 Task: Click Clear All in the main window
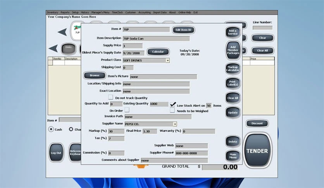tap(263, 50)
